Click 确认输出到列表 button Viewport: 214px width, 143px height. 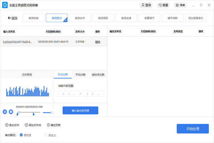pyautogui.click(x=80, y=111)
